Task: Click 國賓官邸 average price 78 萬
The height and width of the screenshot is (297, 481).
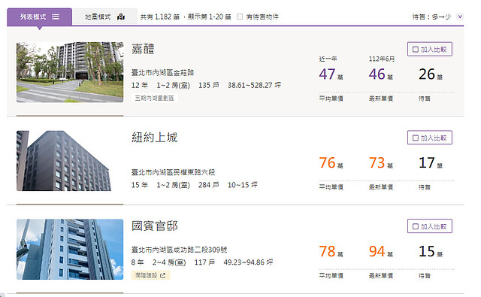Action: (331, 252)
